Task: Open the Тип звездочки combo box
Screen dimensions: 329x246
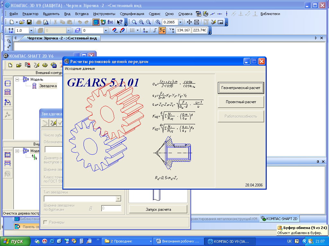Action: (x=82, y=199)
